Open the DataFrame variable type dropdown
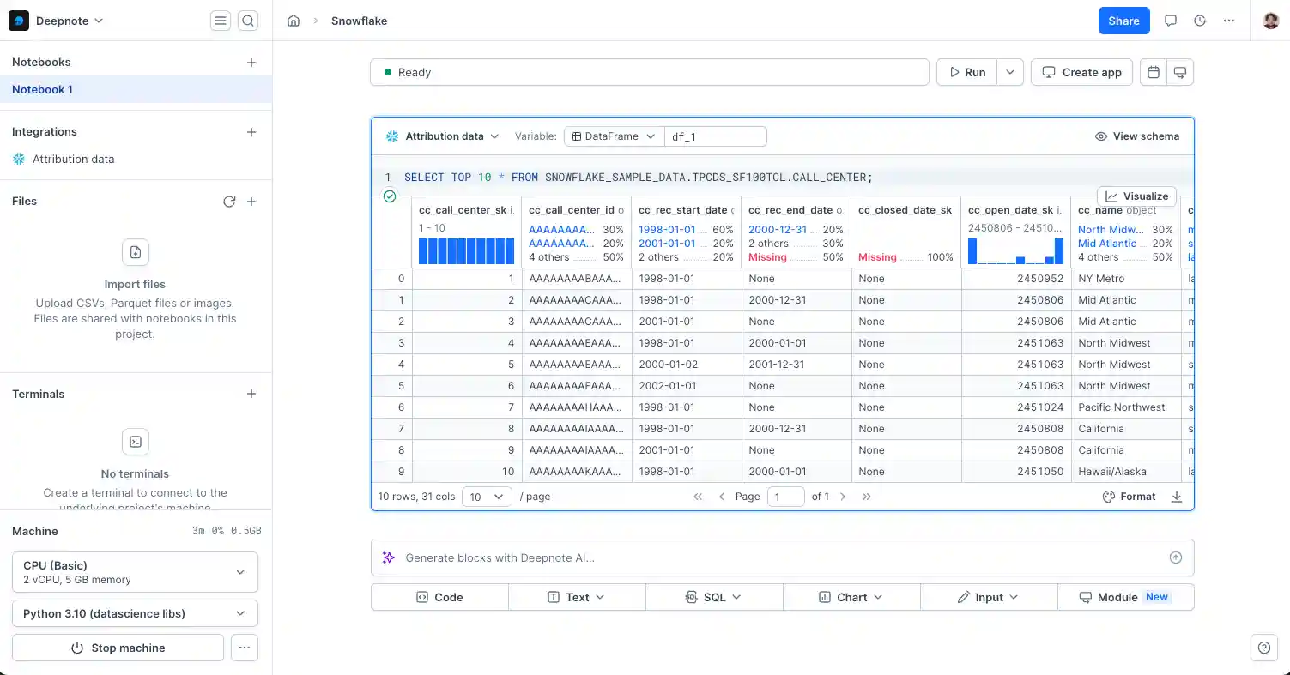This screenshot has height=675, width=1290. coord(614,136)
